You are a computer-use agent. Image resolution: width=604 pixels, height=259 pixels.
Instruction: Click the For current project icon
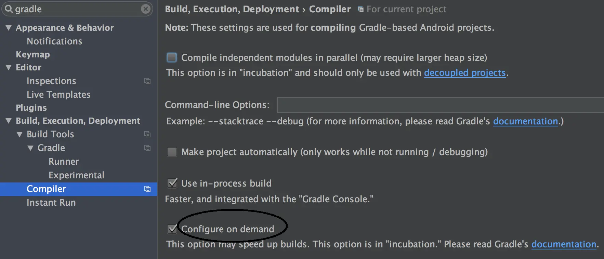click(x=360, y=9)
